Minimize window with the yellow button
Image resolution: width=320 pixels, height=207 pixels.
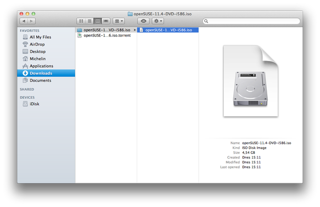pos(27,14)
